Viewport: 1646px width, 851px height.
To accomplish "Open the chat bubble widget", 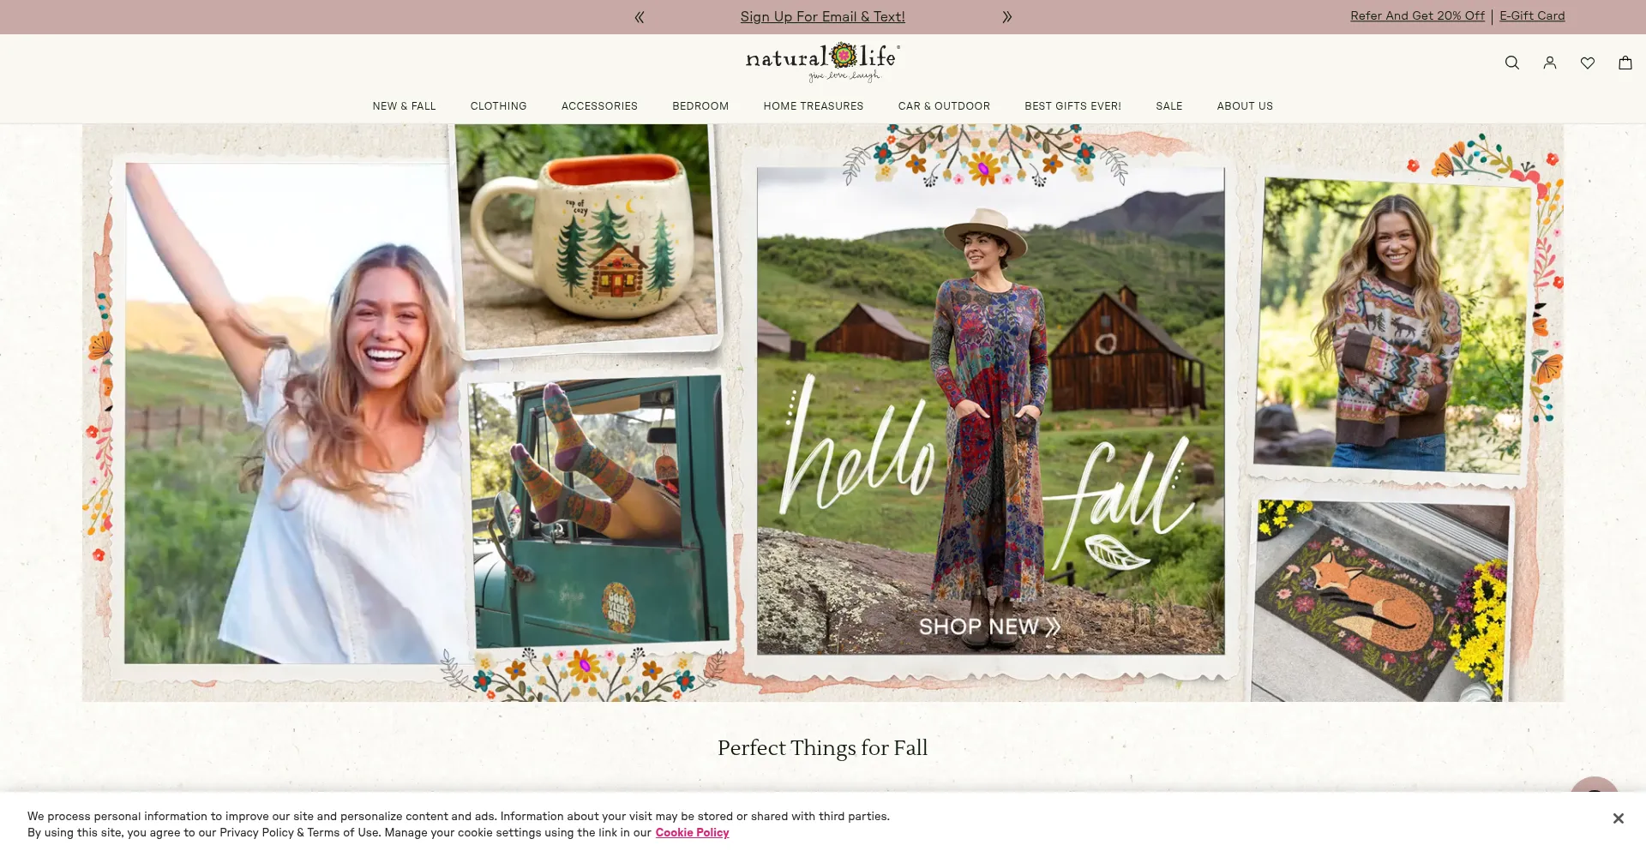I will click(1595, 787).
